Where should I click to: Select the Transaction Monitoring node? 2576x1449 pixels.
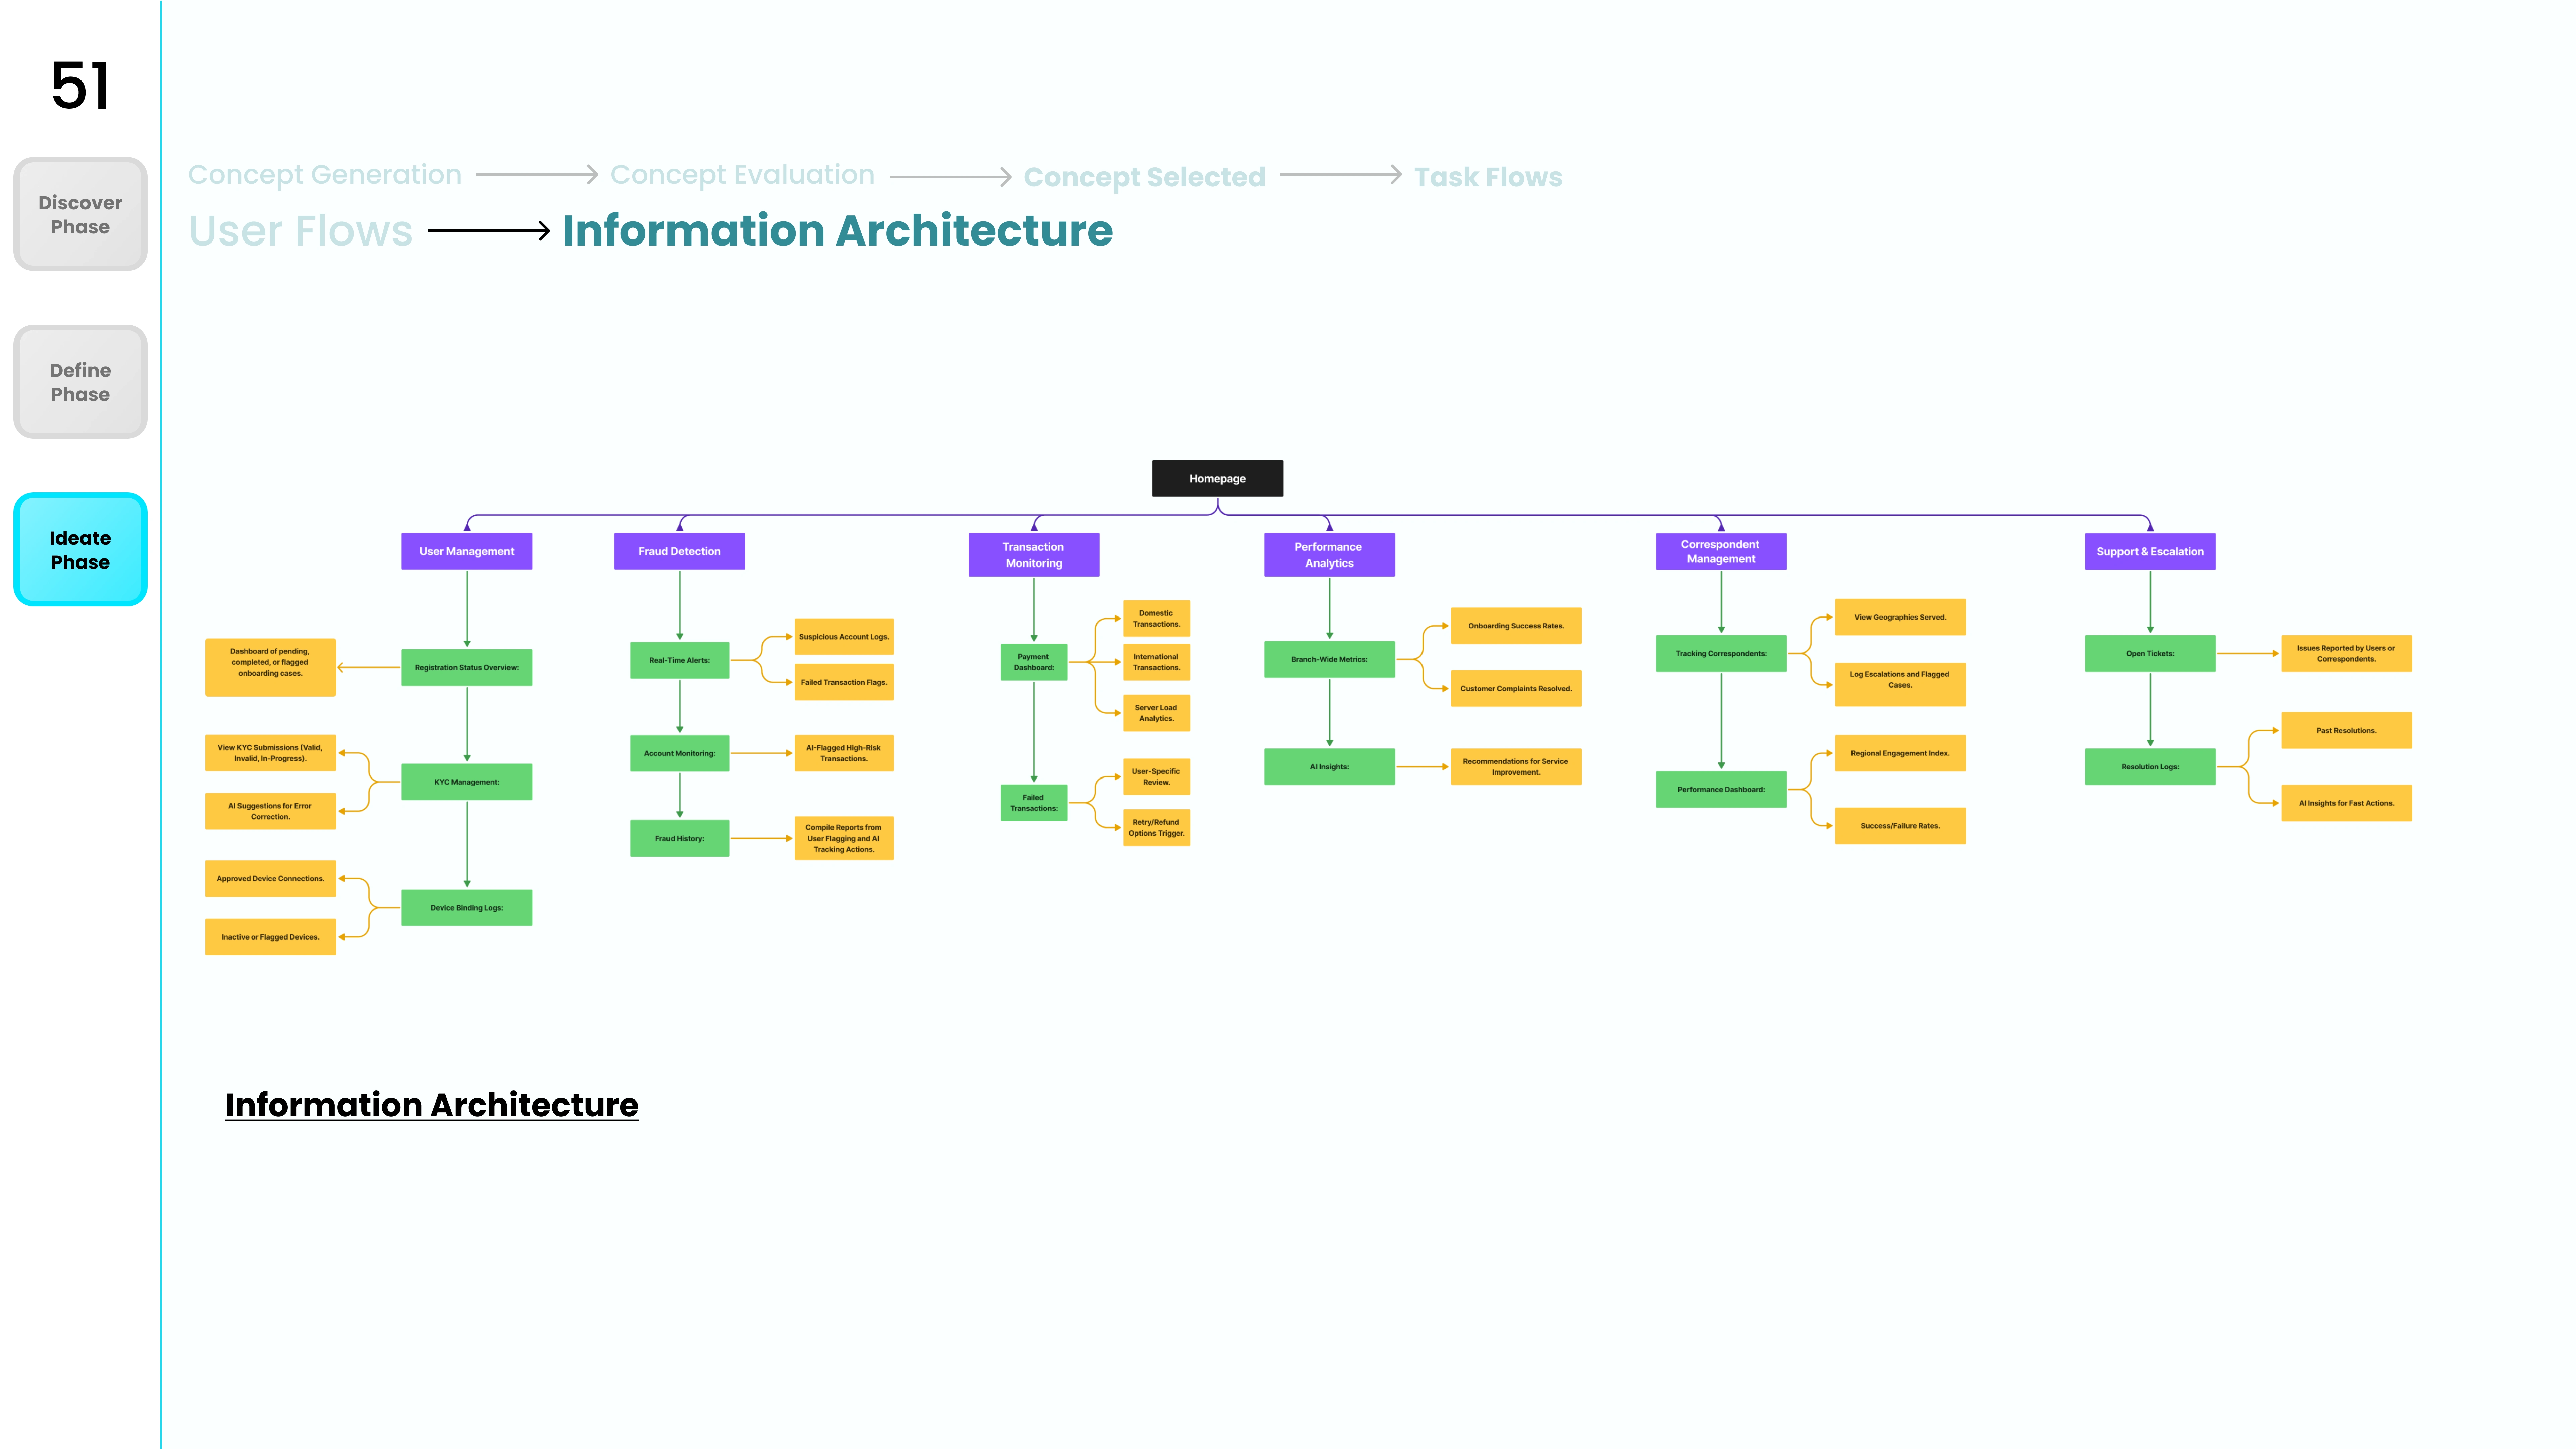point(1034,555)
